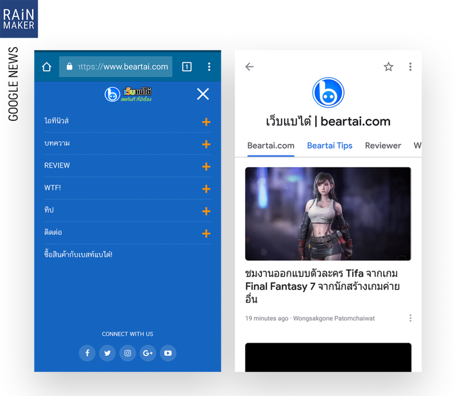Close the Beartai navigation menu with X
The image size is (456, 396).
(203, 94)
